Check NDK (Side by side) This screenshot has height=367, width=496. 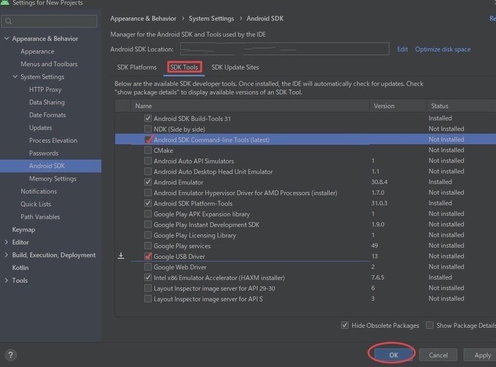(148, 129)
